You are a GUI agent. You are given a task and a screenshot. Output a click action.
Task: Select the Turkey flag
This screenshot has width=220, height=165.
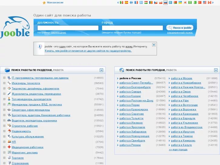click(200, 2)
